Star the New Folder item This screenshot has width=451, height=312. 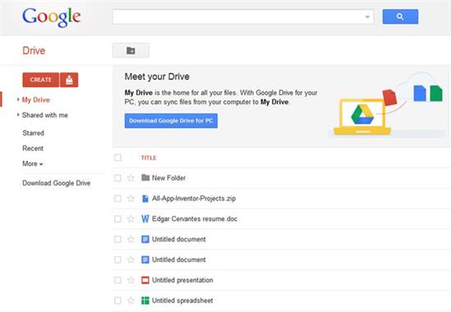pyautogui.click(x=130, y=177)
